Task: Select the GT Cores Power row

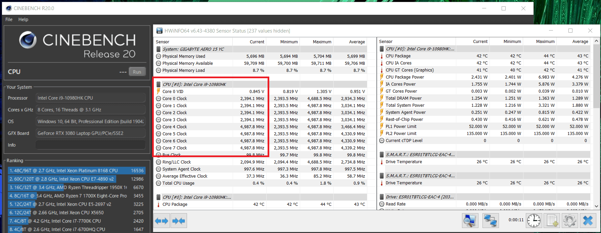Action: (x=484, y=91)
